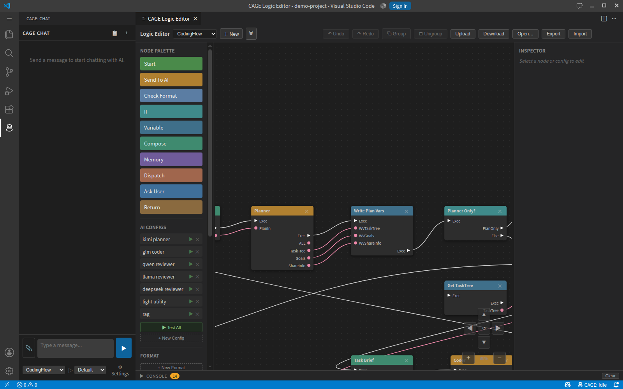This screenshot has width=623, height=389.
Task: Click the hamburger application menu icon
Action: coord(9,19)
